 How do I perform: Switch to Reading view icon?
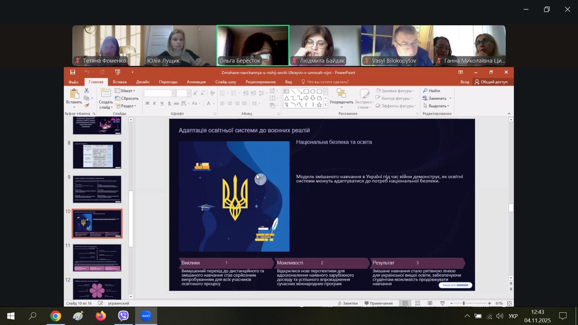click(x=430, y=303)
